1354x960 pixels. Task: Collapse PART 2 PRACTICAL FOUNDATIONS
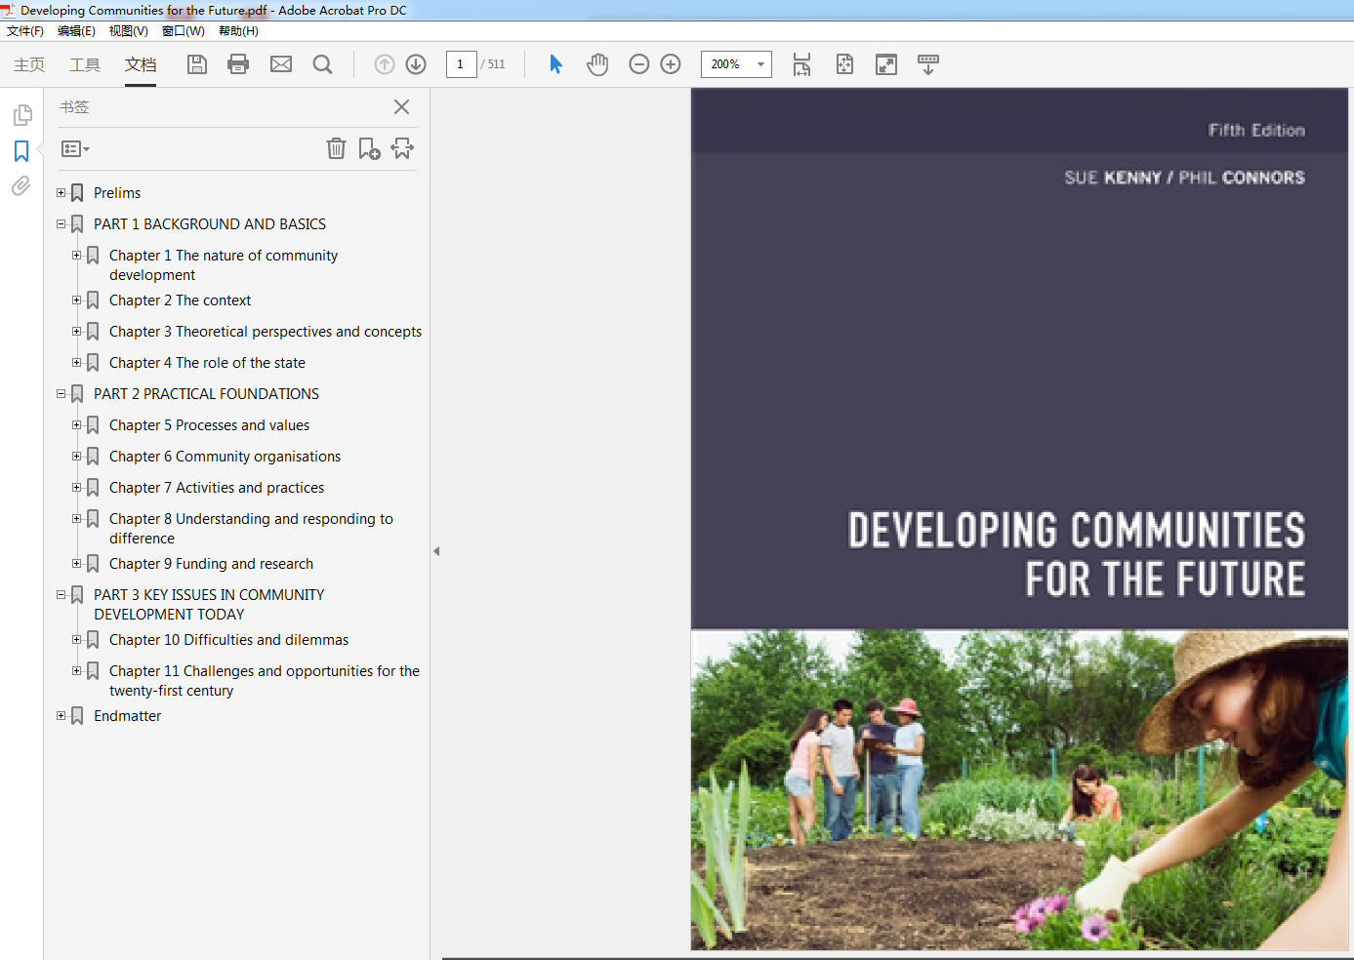click(x=61, y=394)
